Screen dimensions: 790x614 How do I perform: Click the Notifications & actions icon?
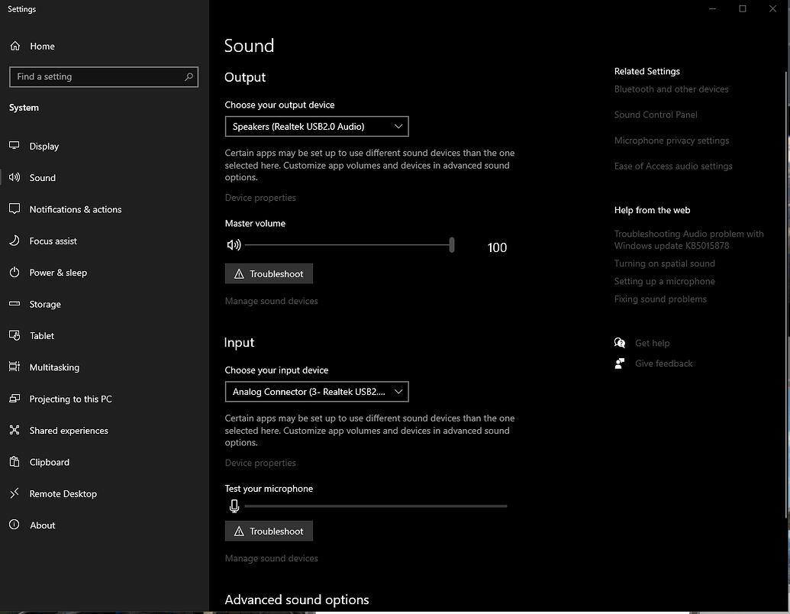point(14,208)
